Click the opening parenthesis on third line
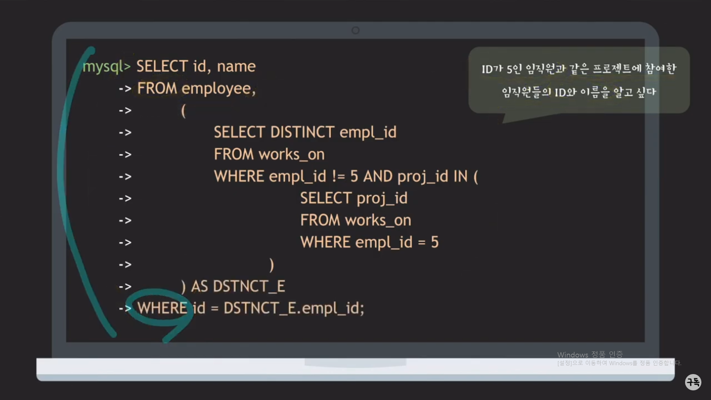Screen dimensions: 711x400 point(183,111)
